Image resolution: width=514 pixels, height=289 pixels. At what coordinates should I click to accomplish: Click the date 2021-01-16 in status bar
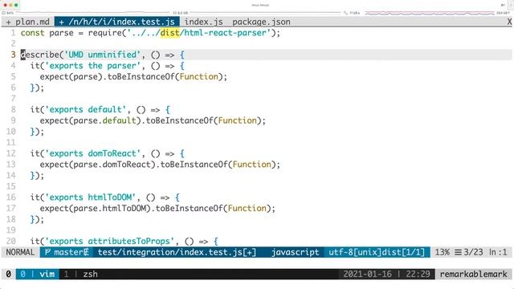(x=367, y=274)
